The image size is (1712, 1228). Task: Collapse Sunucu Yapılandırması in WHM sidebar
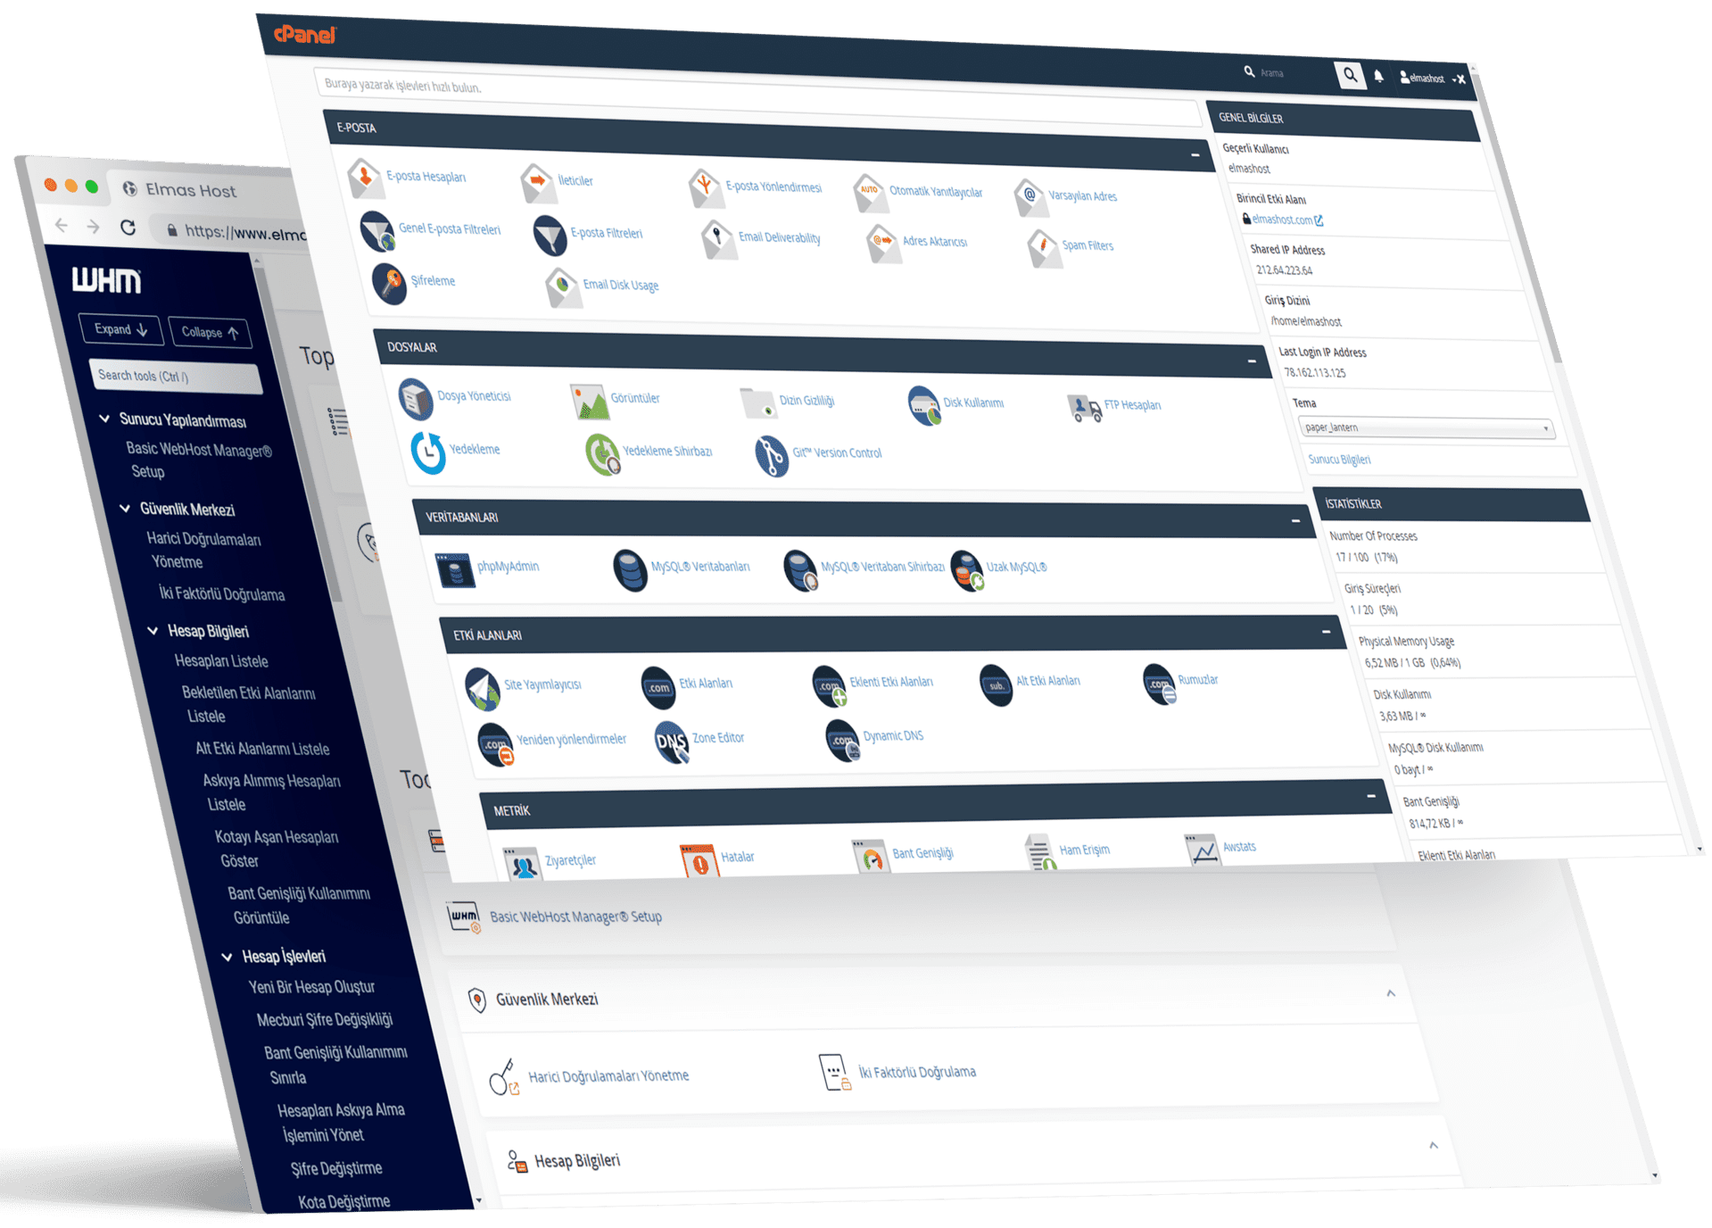105,418
